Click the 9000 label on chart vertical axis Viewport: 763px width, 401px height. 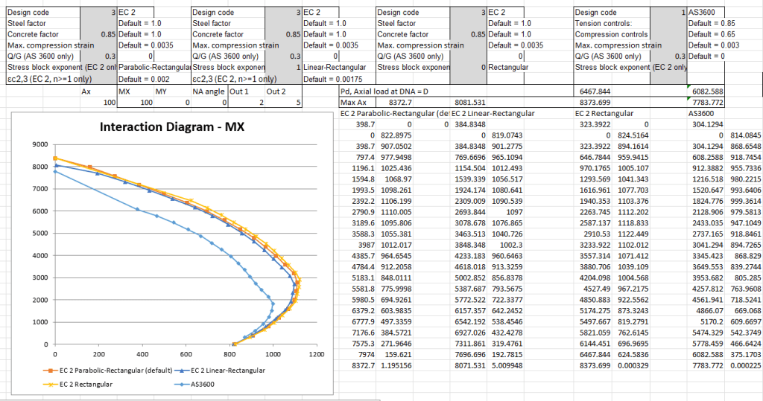click(39, 144)
